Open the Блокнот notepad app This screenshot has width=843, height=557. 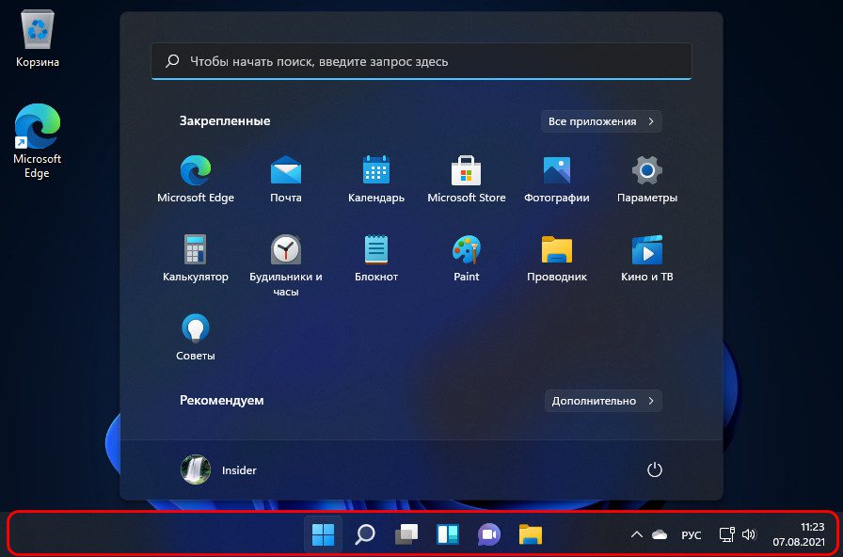(376, 258)
